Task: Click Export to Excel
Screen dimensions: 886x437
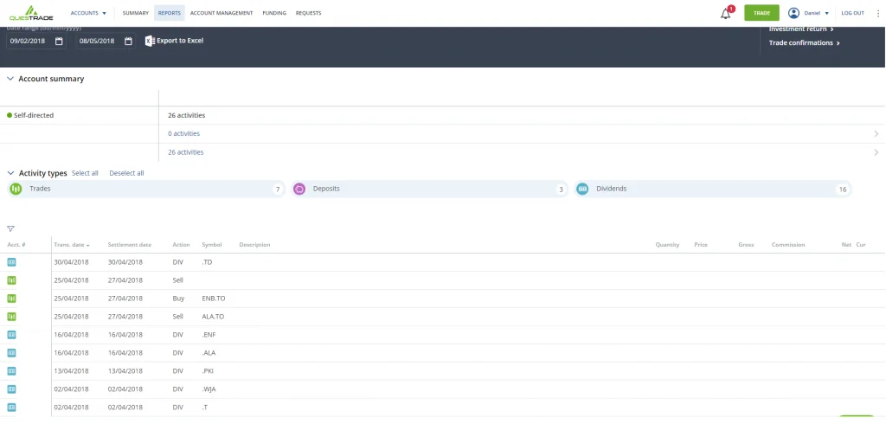Action: pyautogui.click(x=174, y=41)
